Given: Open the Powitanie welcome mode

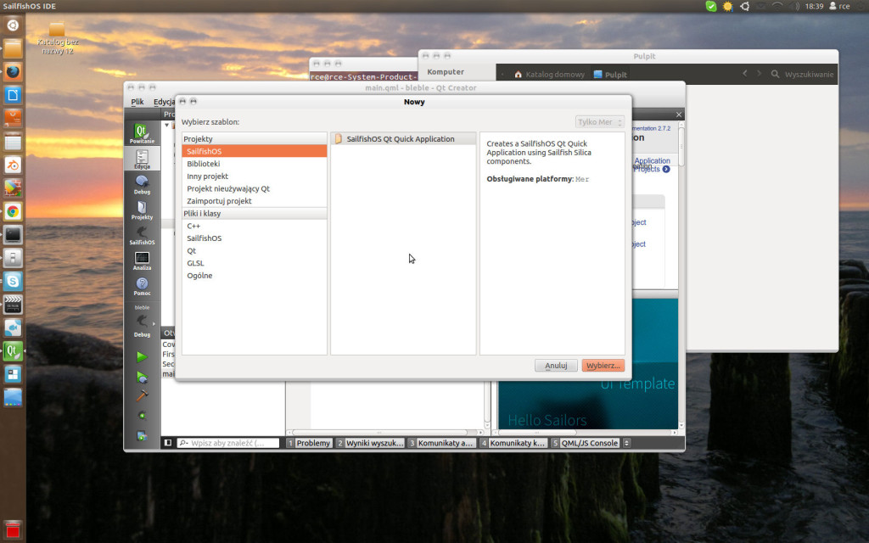Looking at the screenshot, I should (142, 133).
